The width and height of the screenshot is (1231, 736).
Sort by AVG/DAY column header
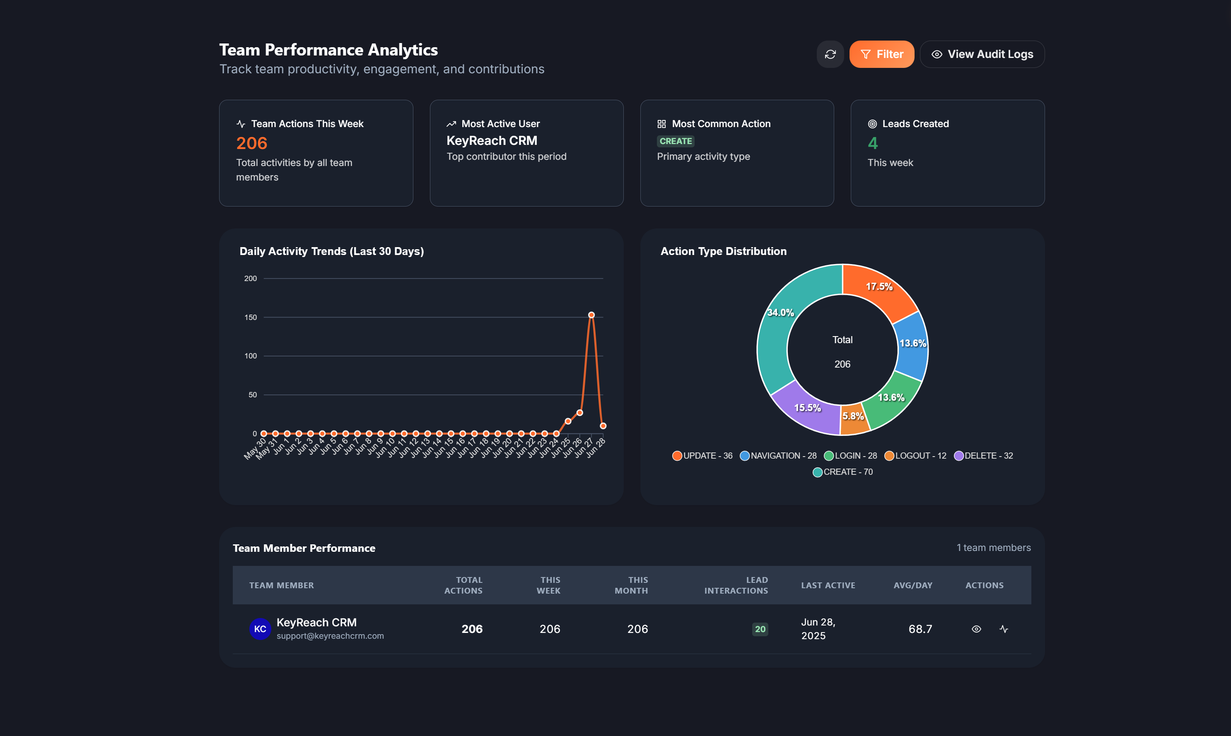(913, 585)
